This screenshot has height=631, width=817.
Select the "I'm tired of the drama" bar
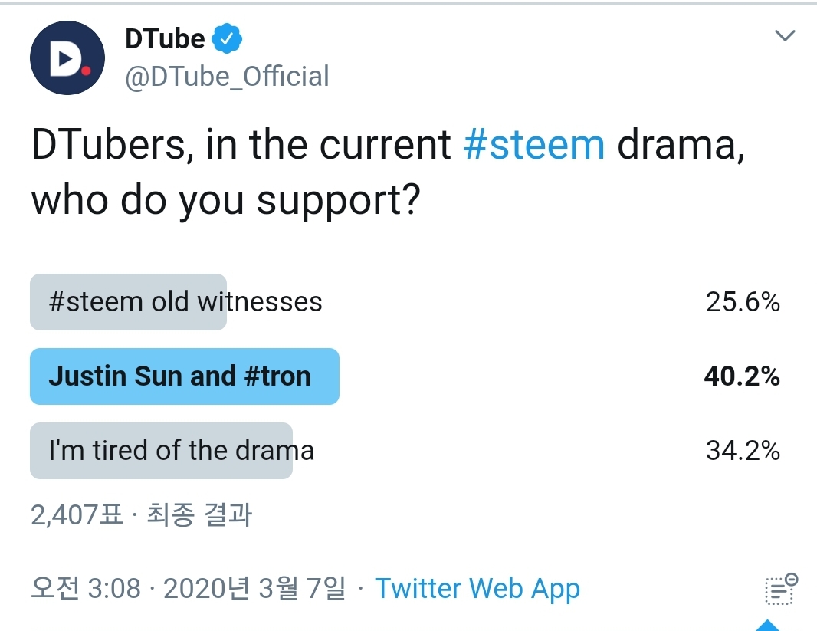click(161, 451)
